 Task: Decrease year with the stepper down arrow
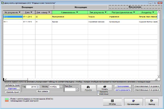pyautogui.click(x=38, y=88)
